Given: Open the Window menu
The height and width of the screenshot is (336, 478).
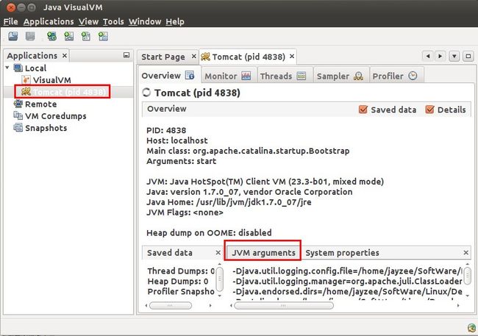Looking at the screenshot, I should 145,21.
